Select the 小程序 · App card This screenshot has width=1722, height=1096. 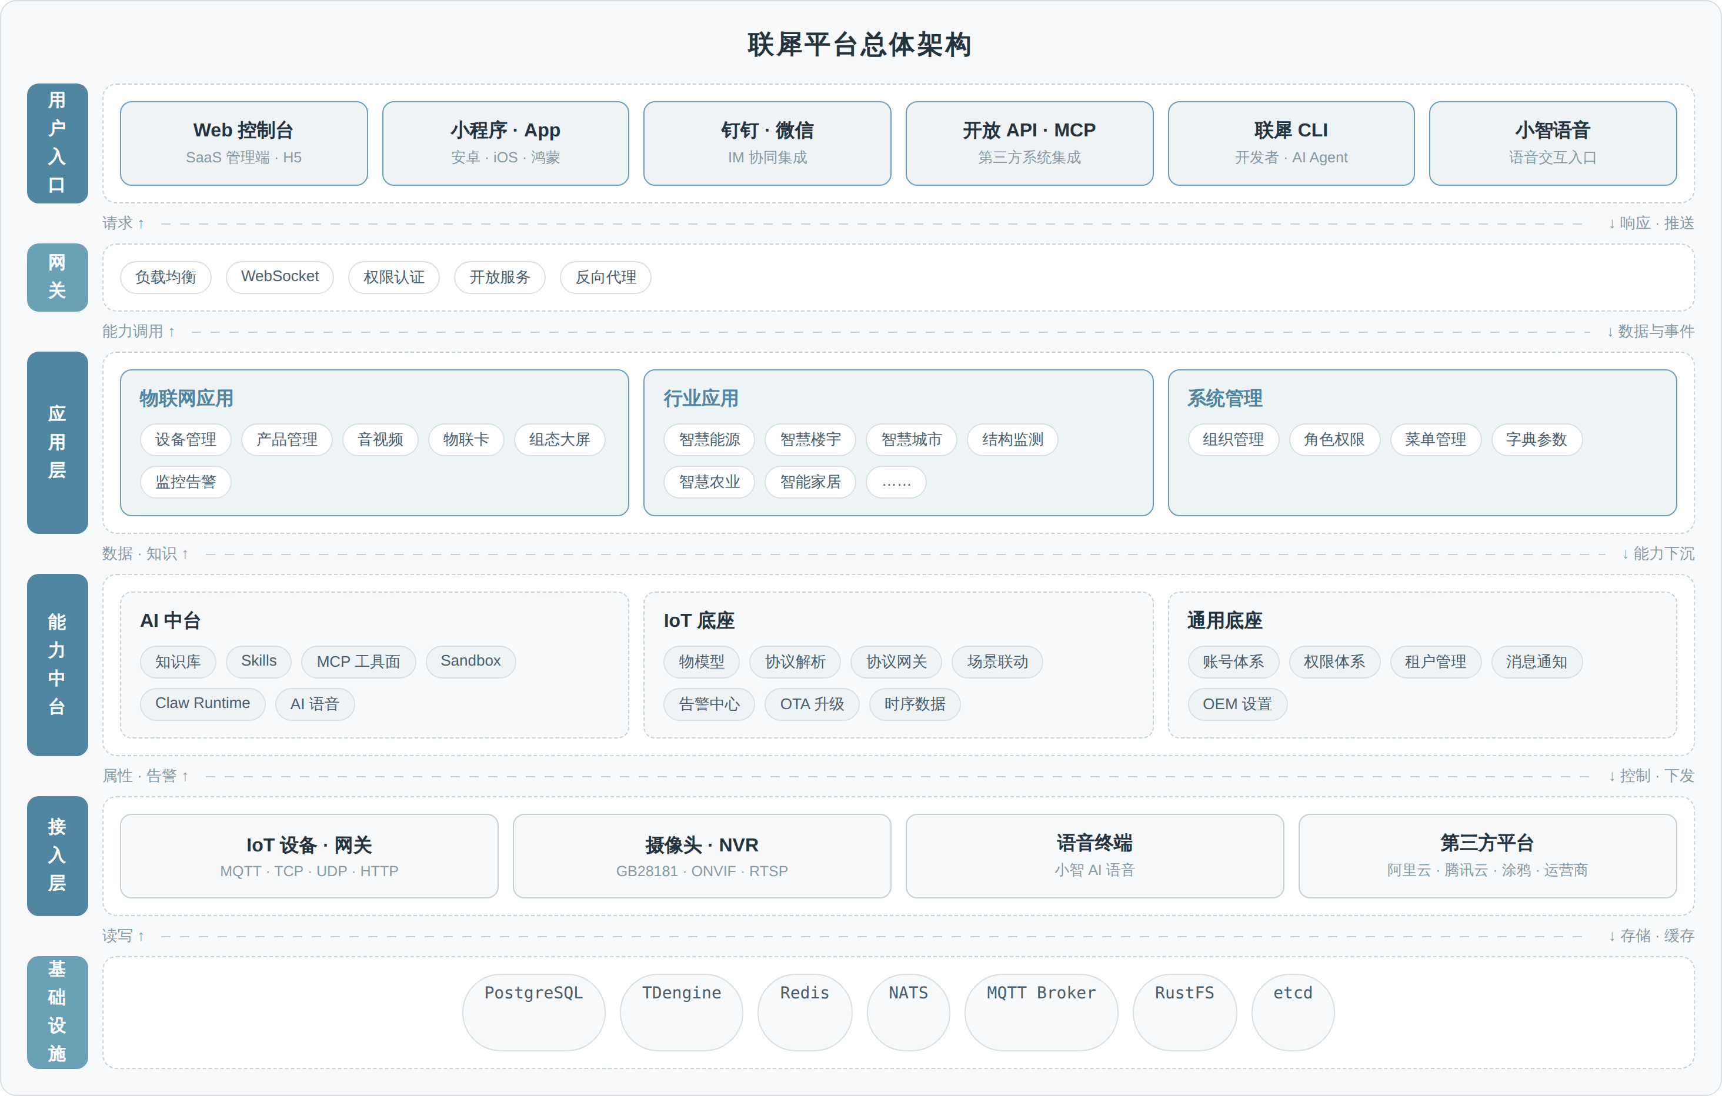[x=506, y=143]
